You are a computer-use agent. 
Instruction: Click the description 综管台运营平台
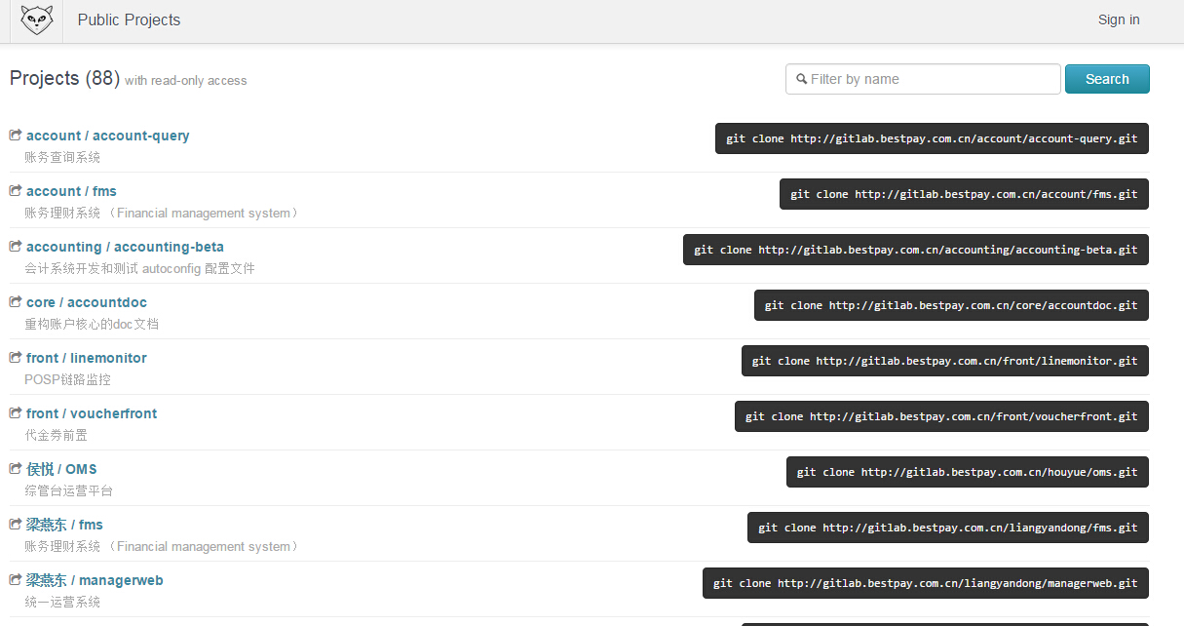[69, 490]
